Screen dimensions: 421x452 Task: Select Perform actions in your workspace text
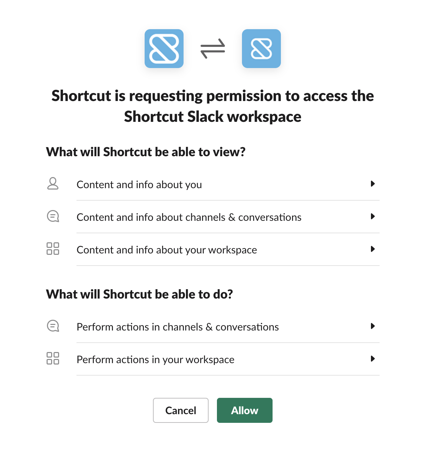155,360
